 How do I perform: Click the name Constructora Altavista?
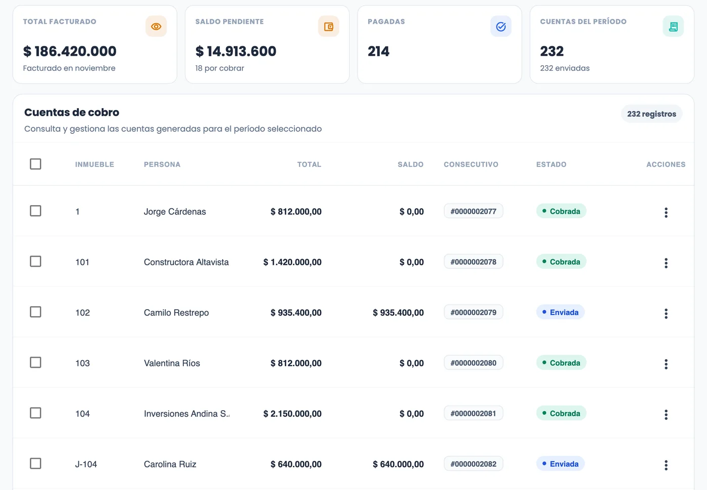tap(186, 262)
